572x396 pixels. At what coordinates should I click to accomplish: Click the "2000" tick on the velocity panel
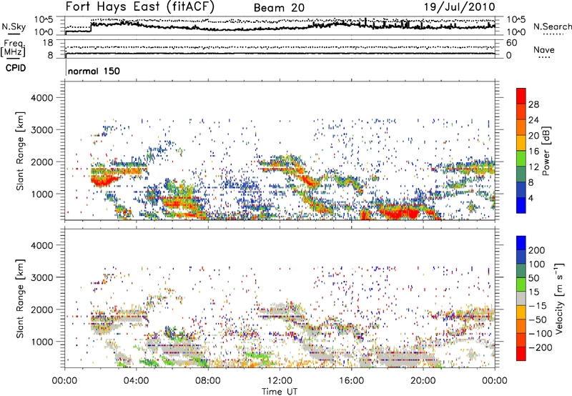[x=41, y=310]
